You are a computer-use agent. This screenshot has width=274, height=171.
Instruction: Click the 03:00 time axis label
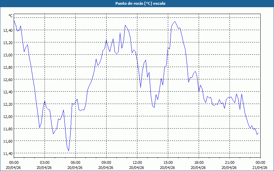45,162
